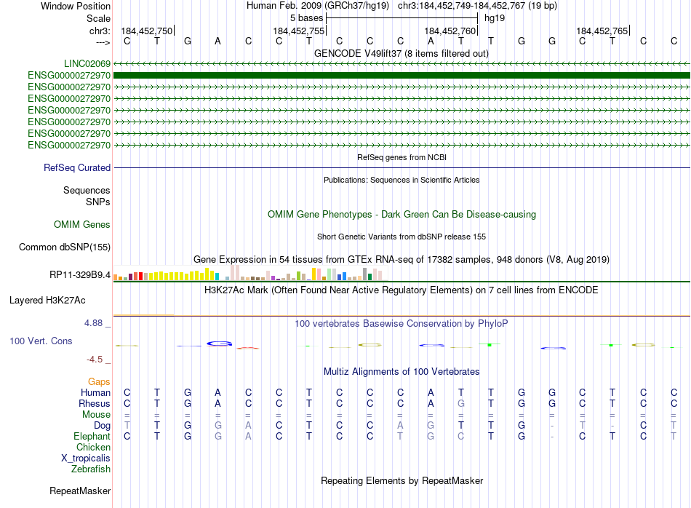Image resolution: width=691 pixels, height=508 pixels.
Task: Click the chr3:184,452,749-184,452,767 coordinate text
Action: [477, 6]
